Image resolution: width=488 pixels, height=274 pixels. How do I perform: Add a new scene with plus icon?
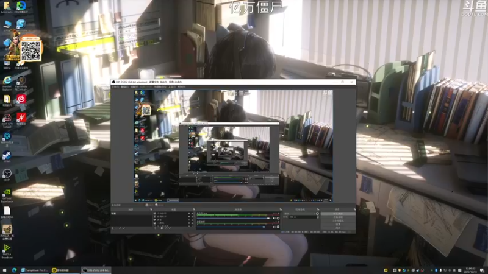(x=113, y=228)
